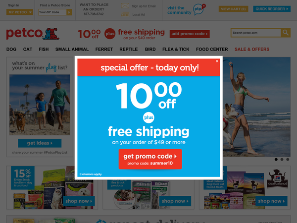
Task: Open the QUICK REORDER menu
Action: (272, 9)
